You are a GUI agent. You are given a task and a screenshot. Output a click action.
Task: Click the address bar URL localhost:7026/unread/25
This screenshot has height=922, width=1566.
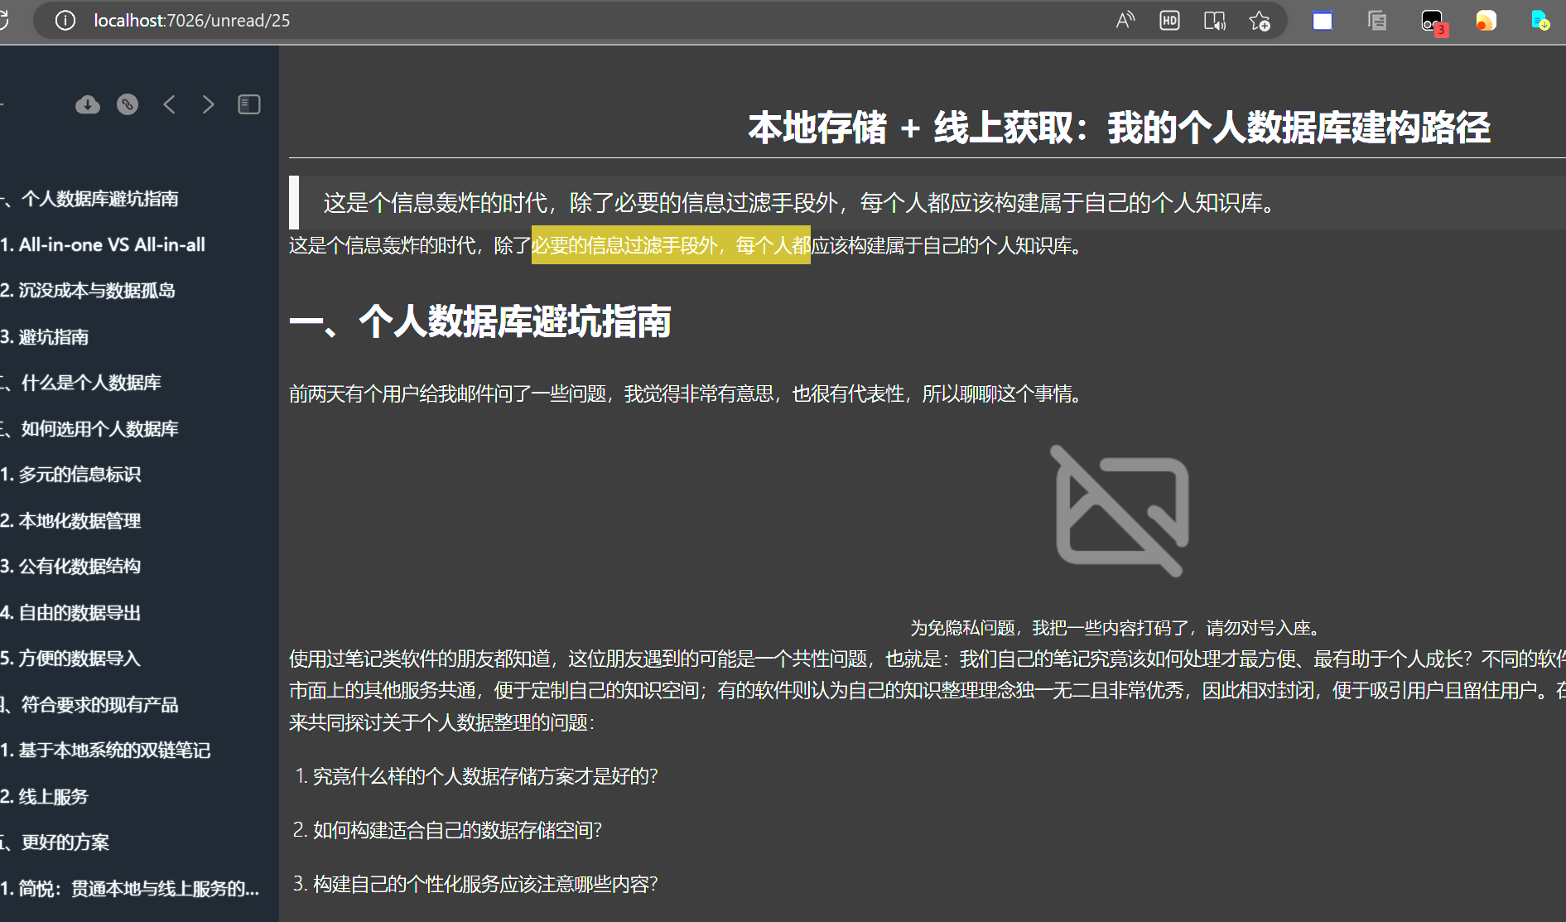(x=192, y=21)
